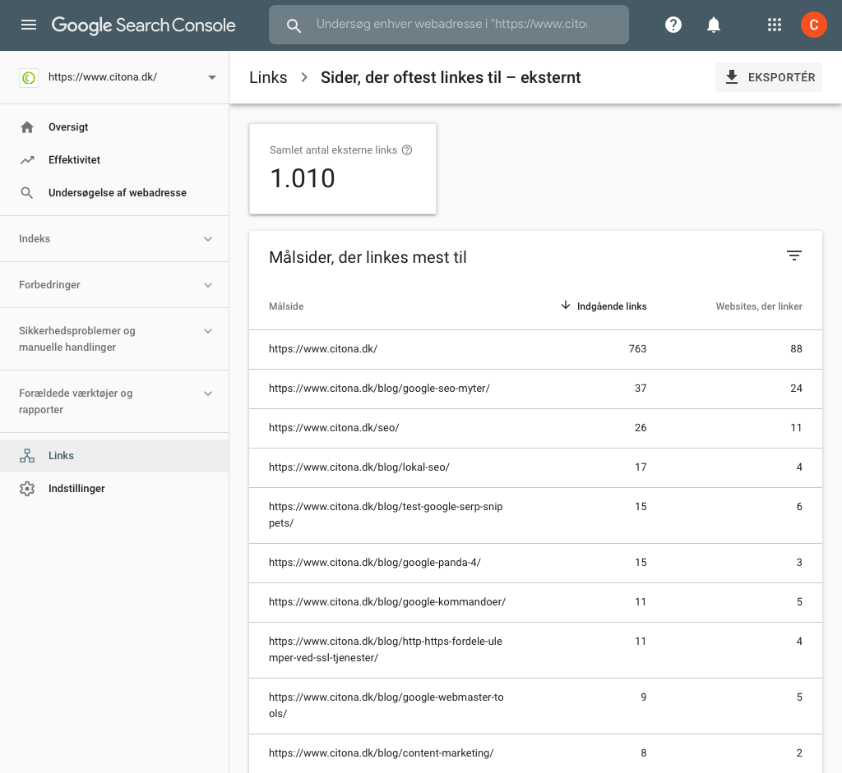Open the http-https-fordele-ulemper row
Image resolution: width=842 pixels, height=773 pixels.
[x=535, y=650]
